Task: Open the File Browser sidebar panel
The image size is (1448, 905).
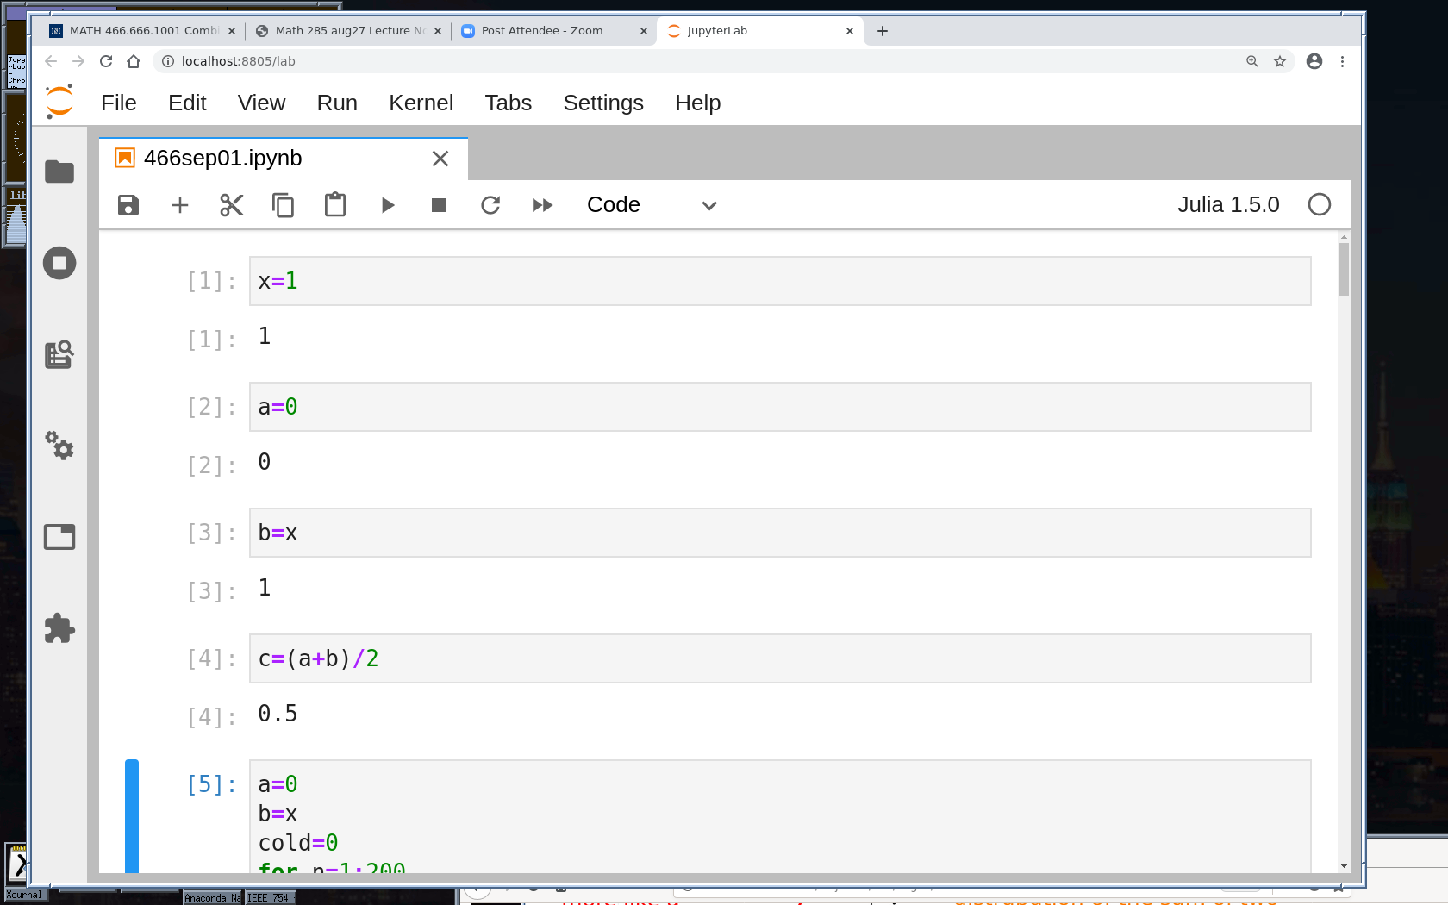Action: (x=59, y=172)
